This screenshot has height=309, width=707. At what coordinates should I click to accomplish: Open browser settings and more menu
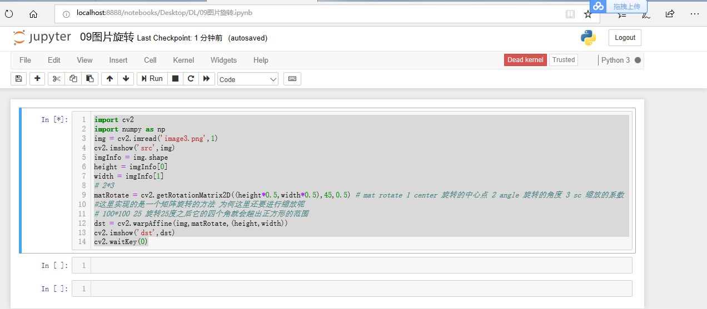[694, 13]
